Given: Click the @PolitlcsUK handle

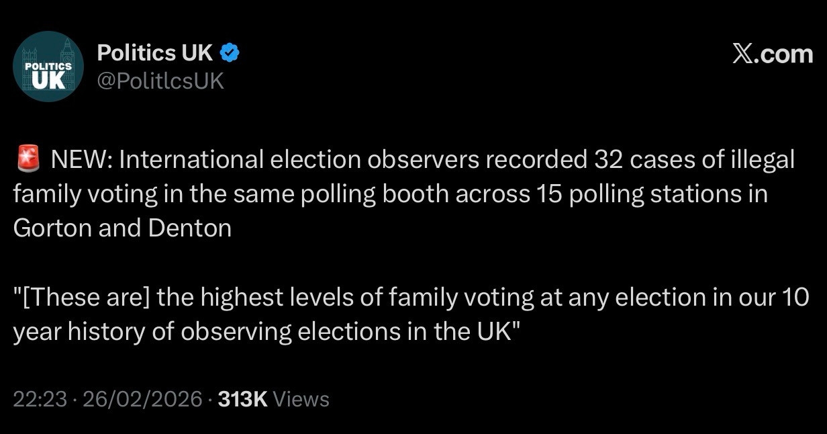Looking at the screenshot, I should (x=160, y=81).
